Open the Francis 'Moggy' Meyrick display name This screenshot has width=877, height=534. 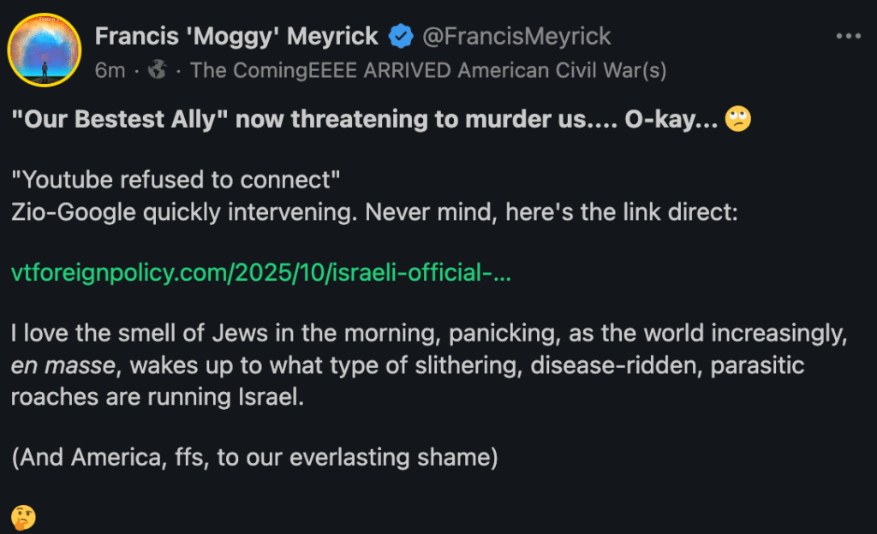click(x=236, y=36)
